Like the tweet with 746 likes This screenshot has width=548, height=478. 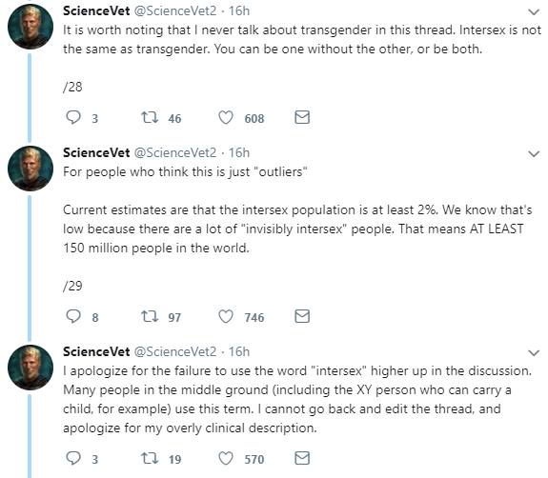tap(226, 316)
